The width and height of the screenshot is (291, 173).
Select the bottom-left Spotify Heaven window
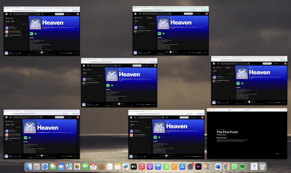(x=42, y=134)
